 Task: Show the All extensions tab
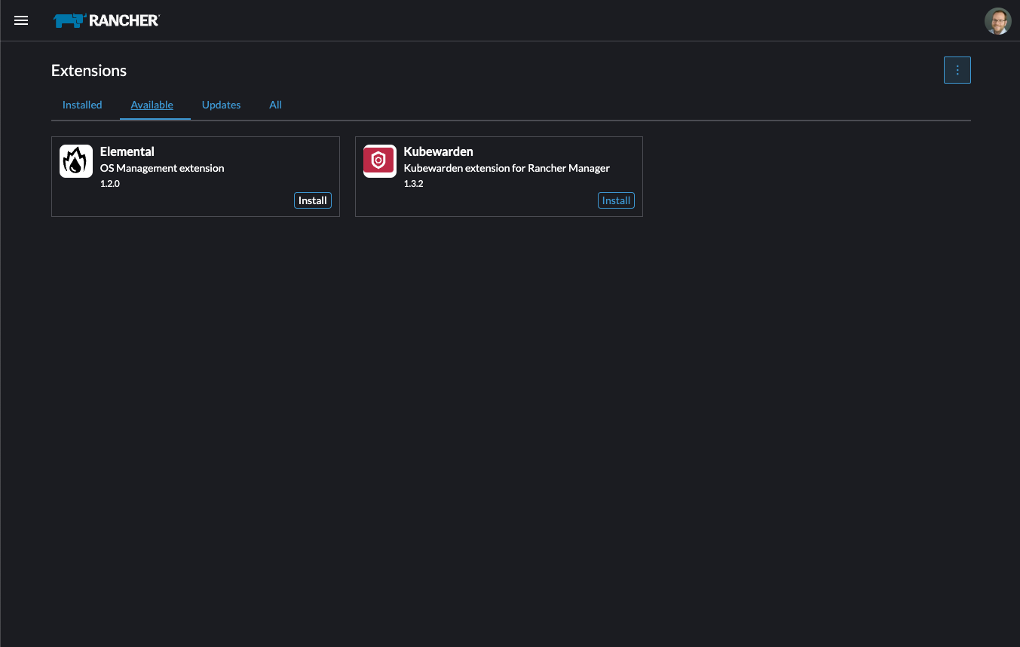click(275, 105)
